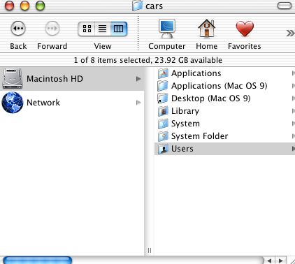Image resolution: width=295 pixels, height=264 pixels.
Task: Go to the Home folder
Action: click(x=206, y=29)
